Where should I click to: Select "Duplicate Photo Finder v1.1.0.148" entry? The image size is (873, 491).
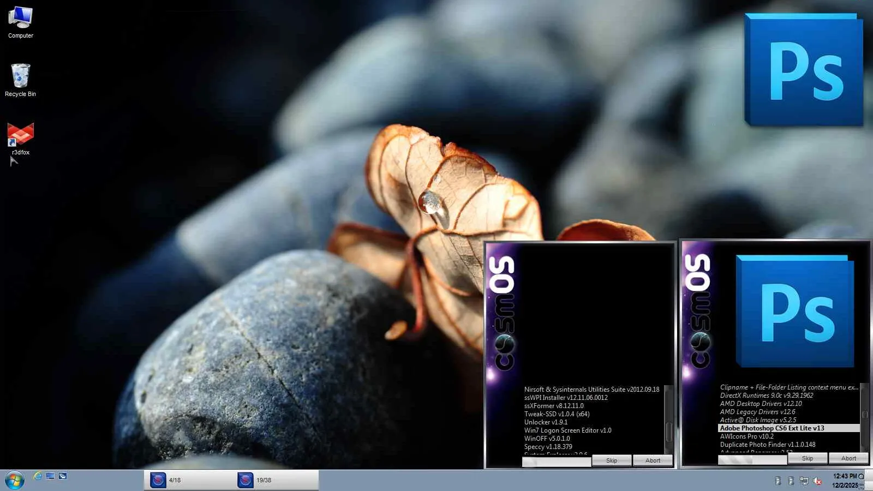[767, 445]
